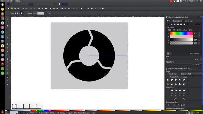Select Unset paint question mark button
The height and width of the screenshot is (114, 203).
pyautogui.click(x=187, y=24)
